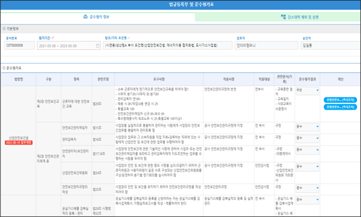Click the 안전관리자/보건관리자 item cell
Viewport: 361px width, 217px height.
coord(76,154)
